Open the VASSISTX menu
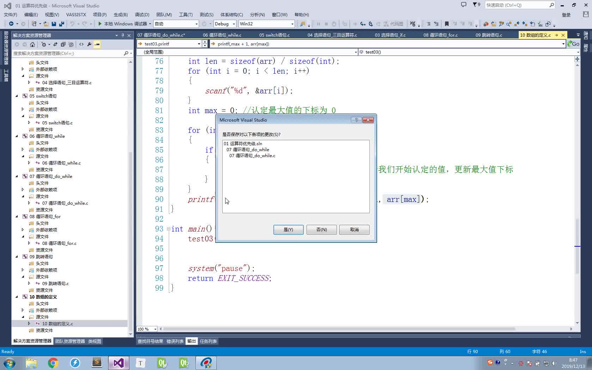Viewport: 592px width, 370px height. tap(76, 14)
